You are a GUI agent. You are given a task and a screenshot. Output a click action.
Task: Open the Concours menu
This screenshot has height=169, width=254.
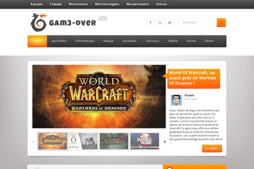[x=152, y=41]
